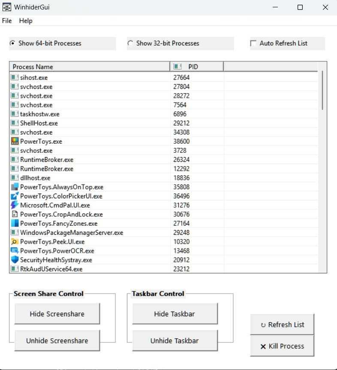This screenshot has width=337, height=370.
Task: Click the PowerToys.exe colorful icon
Action: coord(15,141)
